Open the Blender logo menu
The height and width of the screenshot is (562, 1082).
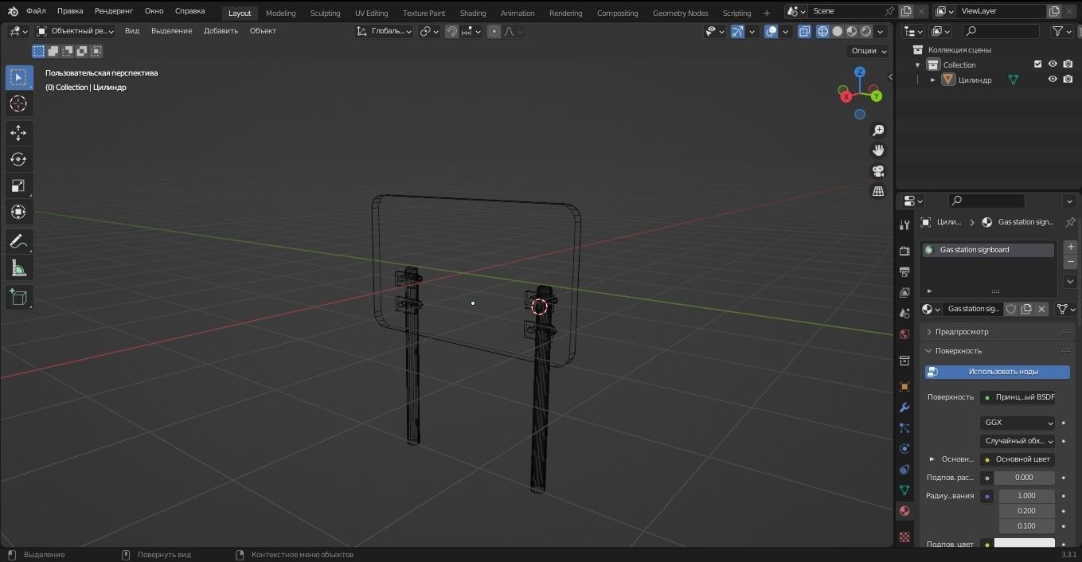13,11
